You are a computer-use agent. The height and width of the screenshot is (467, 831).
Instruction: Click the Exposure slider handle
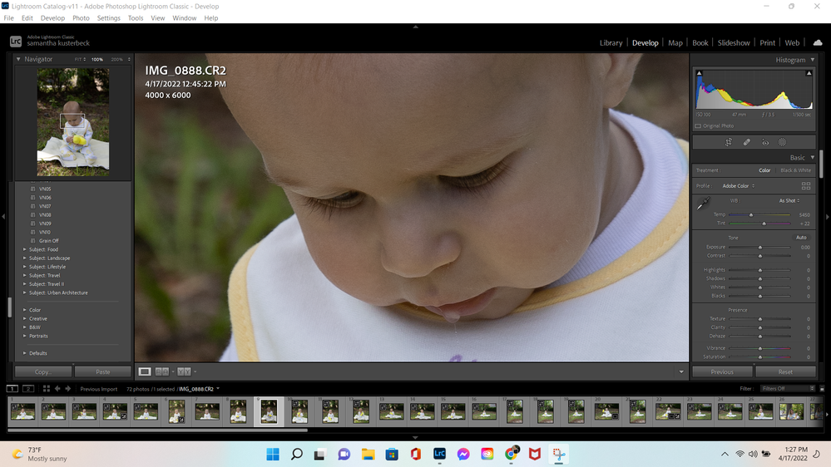pyautogui.click(x=759, y=248)
